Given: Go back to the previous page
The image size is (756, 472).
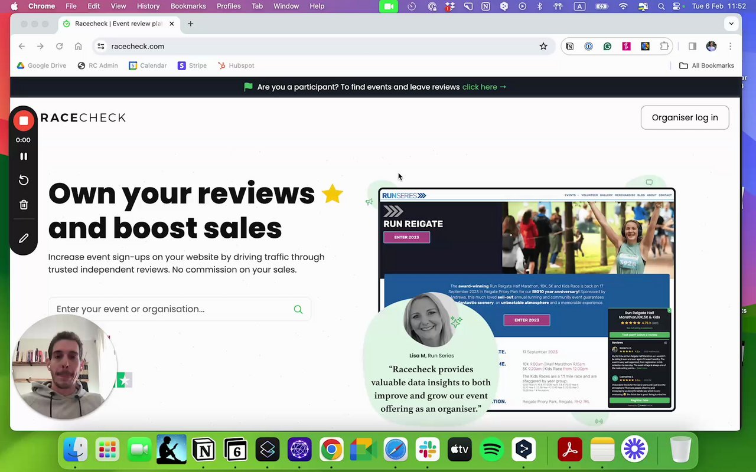Looking at the screenshot, I should (22, 46).
